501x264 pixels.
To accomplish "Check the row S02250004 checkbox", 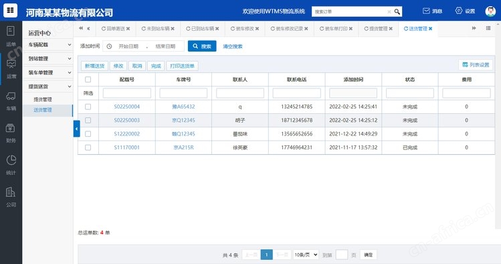I will [88, 107].
